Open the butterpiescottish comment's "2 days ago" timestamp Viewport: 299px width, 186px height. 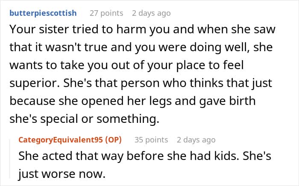(151, 13)
